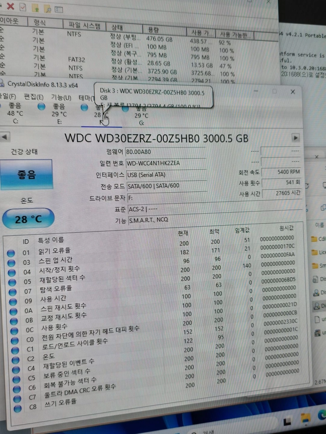Viewport: 326px width, 434px height.
Task: Click the folder with magnifier toolbar icon
Action: 47,9
